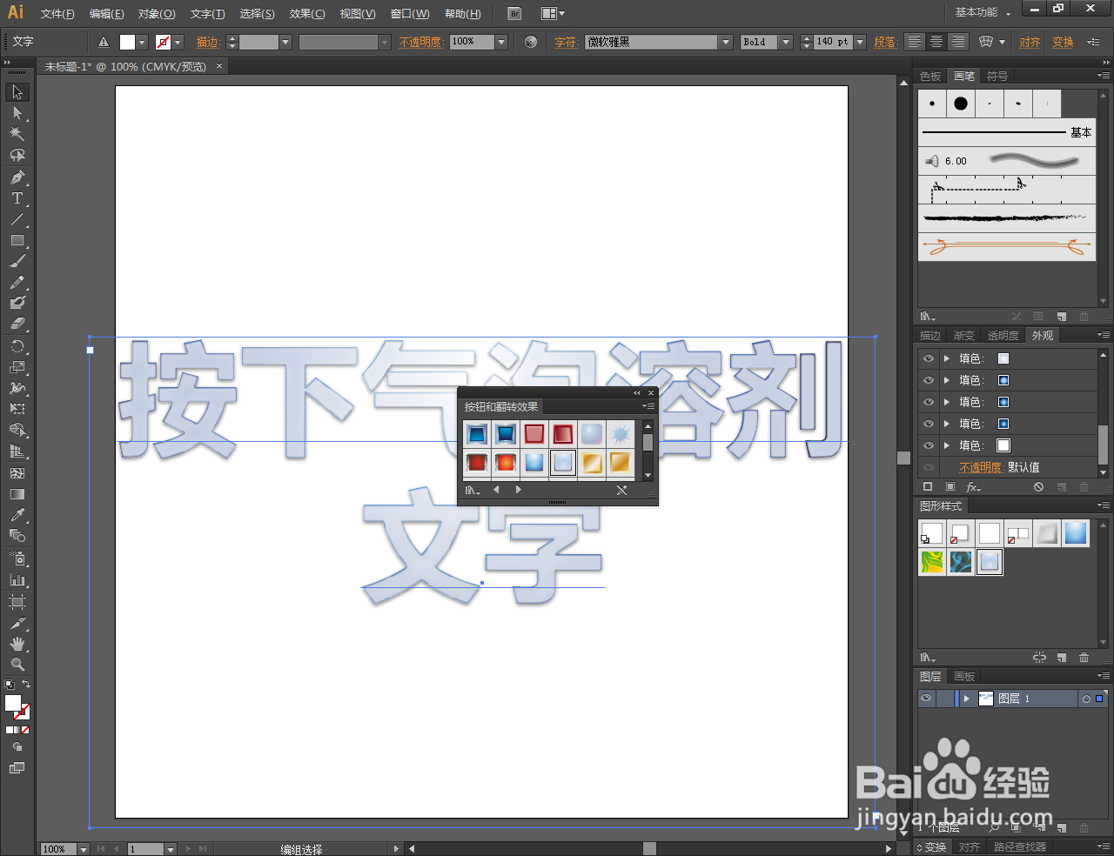
Task: Select the blue gradient graphic style swatch
Action: point(1076,532)
